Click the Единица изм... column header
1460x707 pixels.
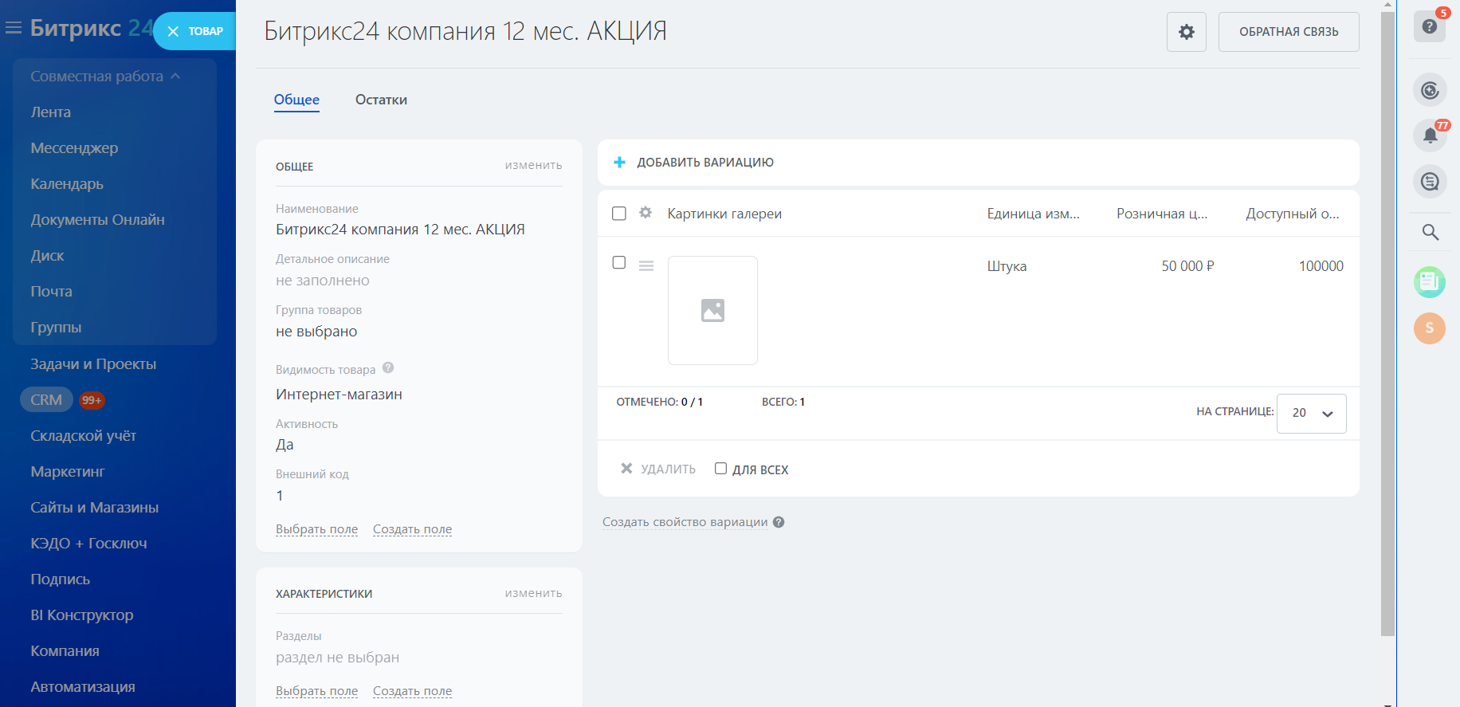(1034, 214)
